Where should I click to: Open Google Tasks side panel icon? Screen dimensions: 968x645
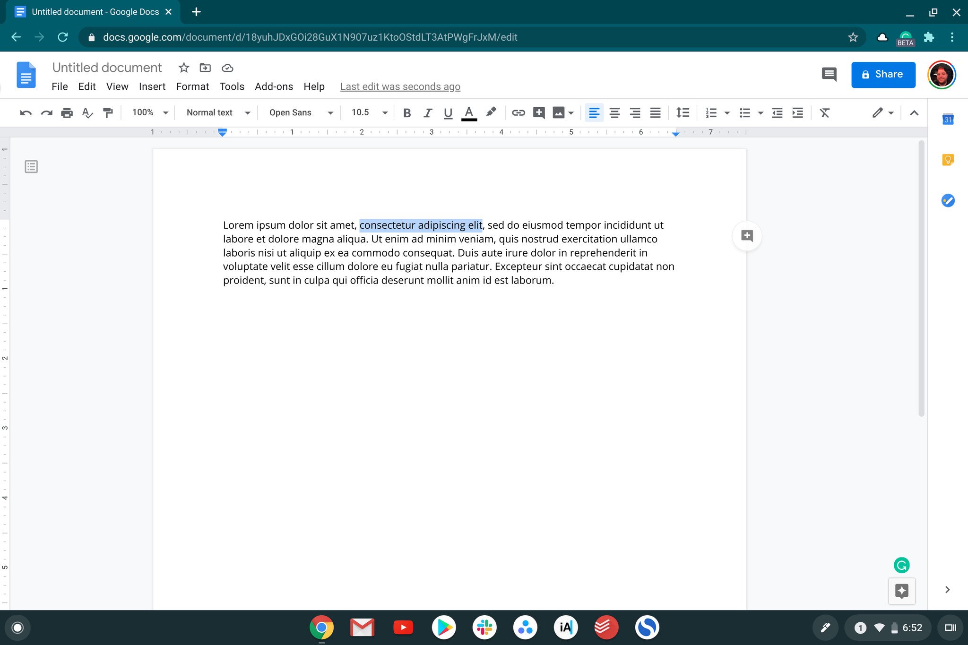pos(948,200)
